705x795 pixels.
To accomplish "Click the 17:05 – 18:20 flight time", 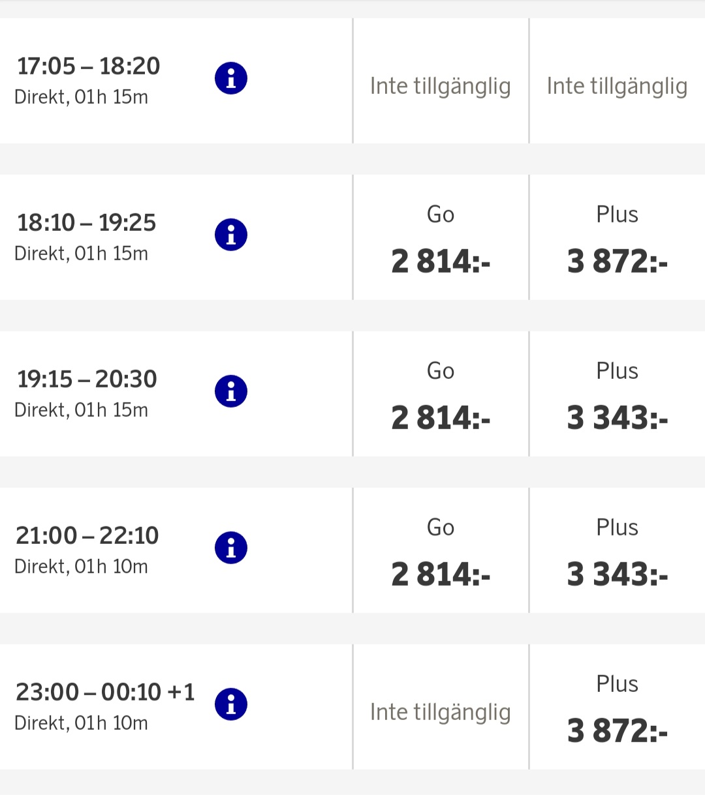I will point(89,67).
